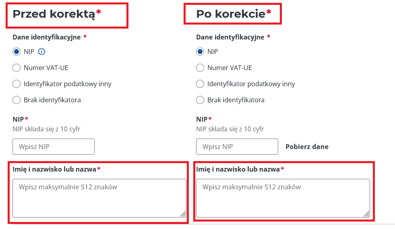Click resize handle of Po korekcie name textarea

click(367, 214)
